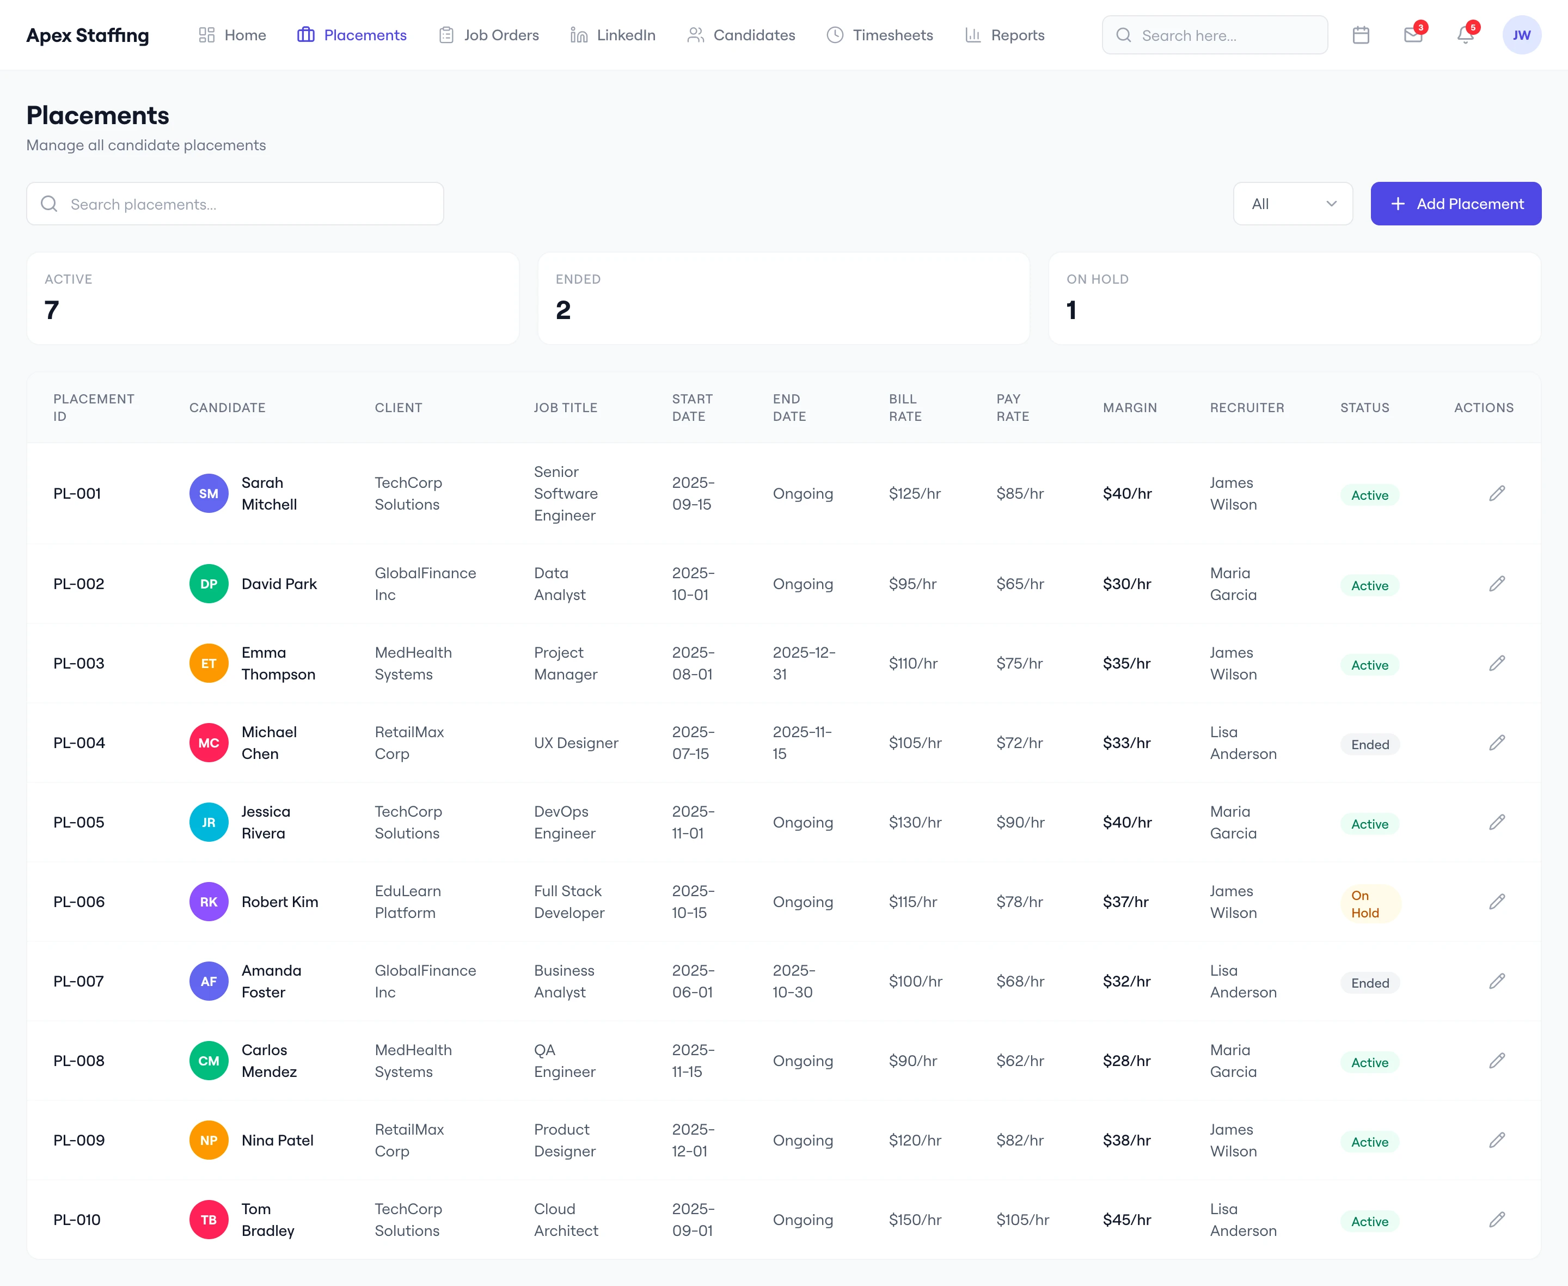Click the Add Placement button
This screenshot has height=1286, width=1568.
click(x=1455, y=204)
